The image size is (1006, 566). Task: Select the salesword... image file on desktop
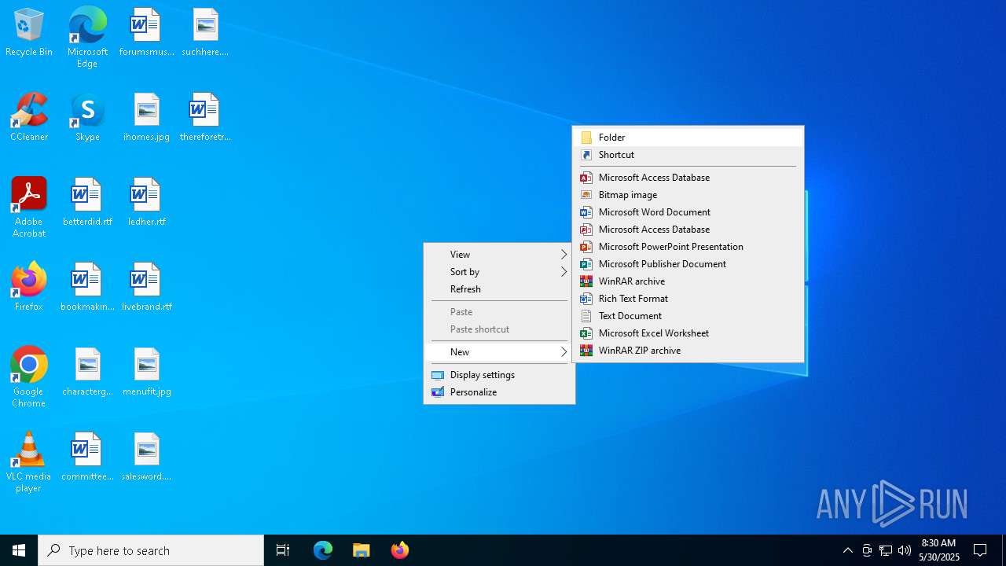[x=146, y=458]
